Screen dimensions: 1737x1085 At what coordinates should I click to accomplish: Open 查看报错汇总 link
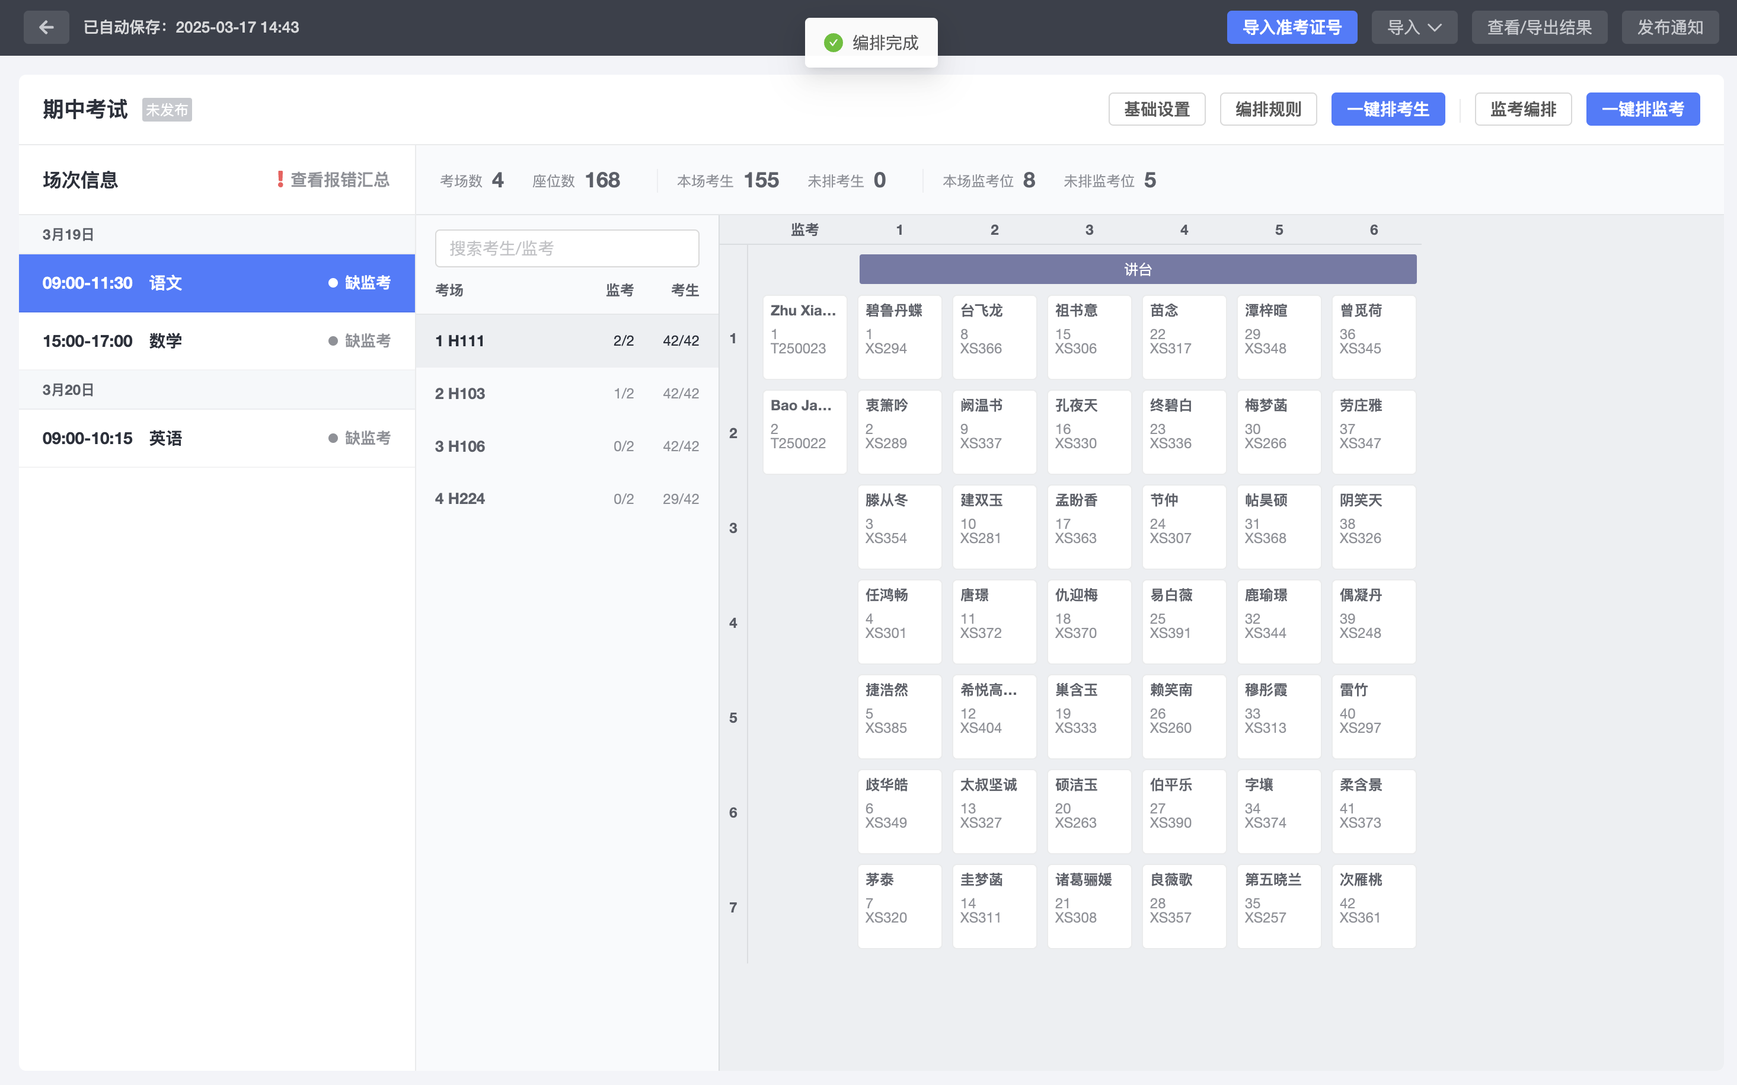pos(339,180)
